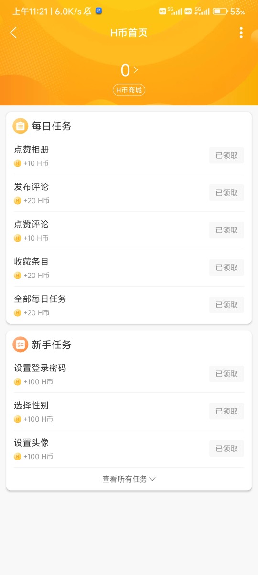Tap the battery icon in status bar
This screenshot has height=575, width=258.
pyautogui.click(x=220, y=11)
